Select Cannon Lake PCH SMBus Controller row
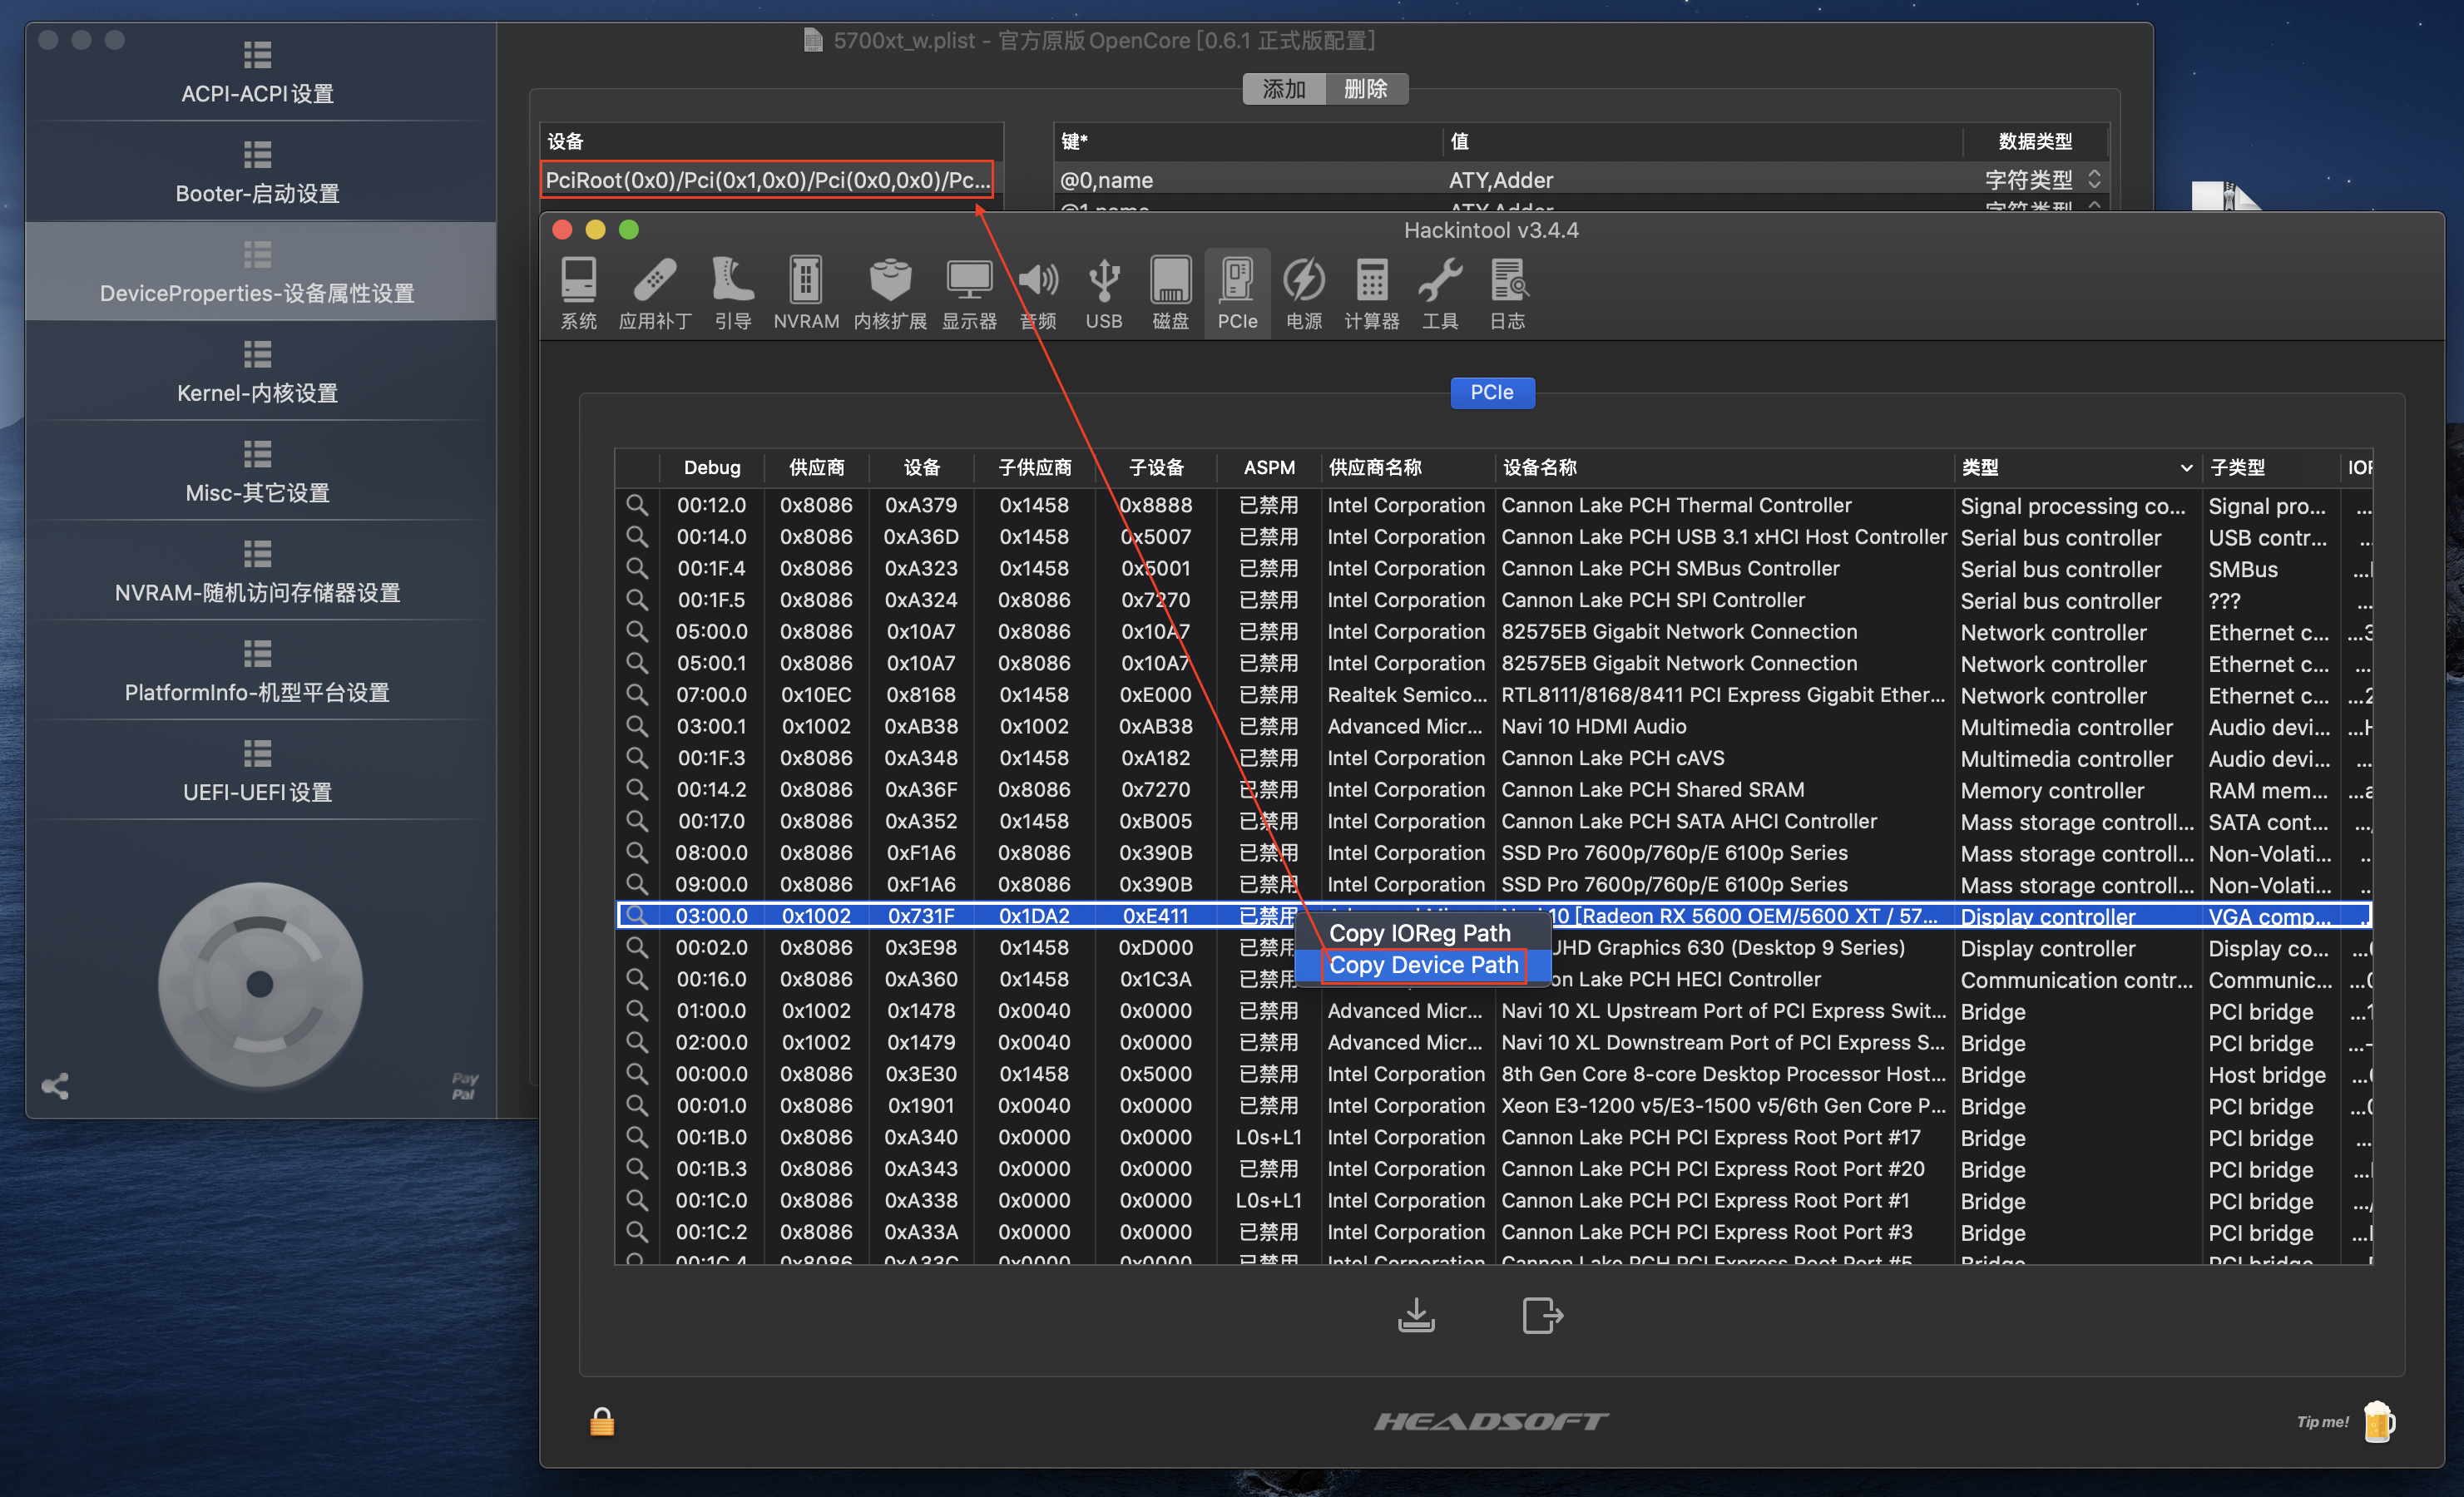 [1494, 568]
